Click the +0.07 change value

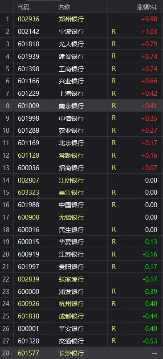149,168
